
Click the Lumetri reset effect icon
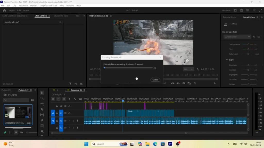[259, 37]
